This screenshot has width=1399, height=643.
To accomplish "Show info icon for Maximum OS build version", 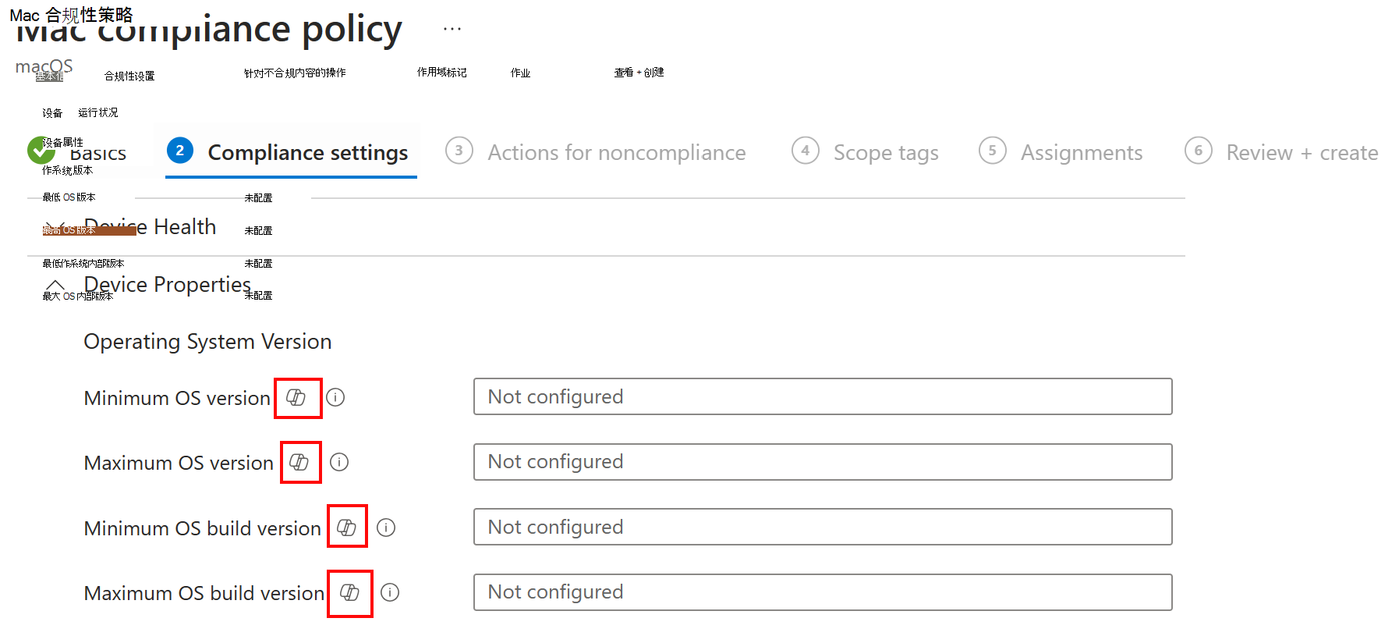I will [390, 592].
